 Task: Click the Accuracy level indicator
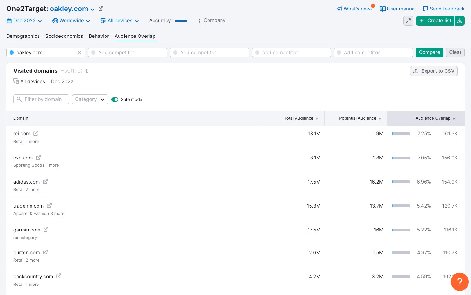tap(181, 21)
